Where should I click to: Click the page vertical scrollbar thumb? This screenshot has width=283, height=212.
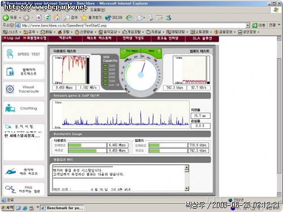pos(279,116)
